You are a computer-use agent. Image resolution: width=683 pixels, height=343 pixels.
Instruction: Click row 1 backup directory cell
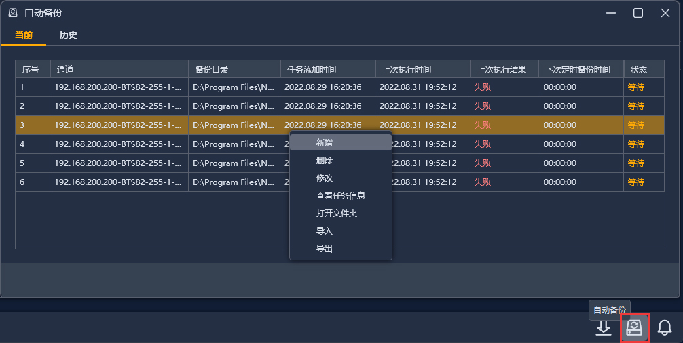234,87
